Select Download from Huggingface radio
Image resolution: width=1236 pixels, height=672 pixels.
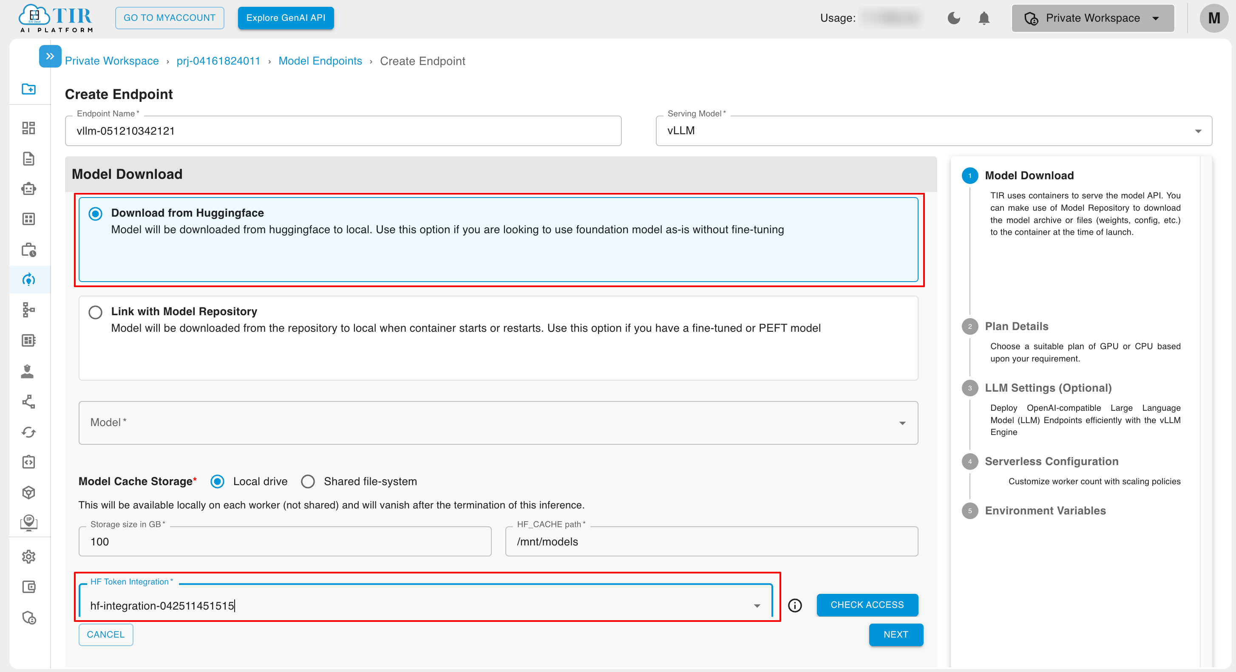96,213
